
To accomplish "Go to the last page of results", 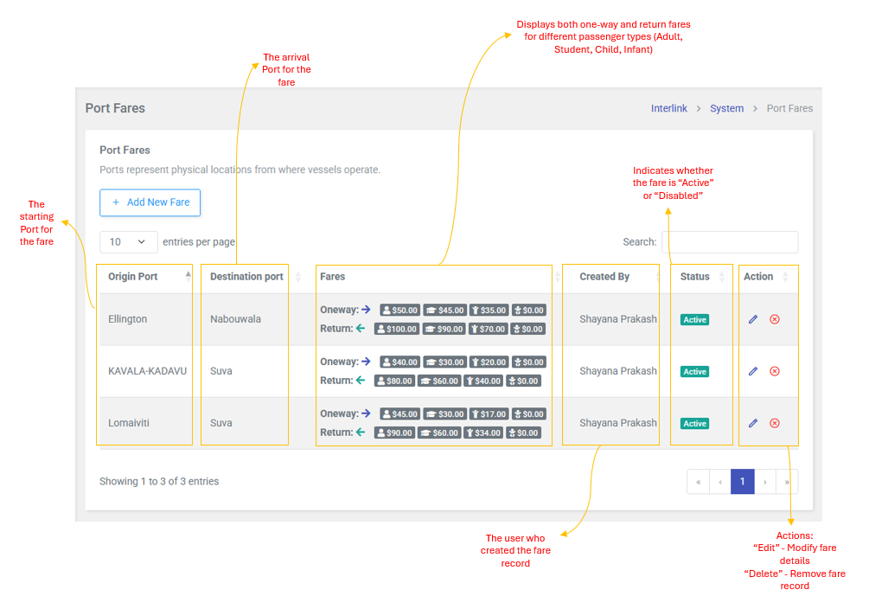I will click(x=787, y=482).
